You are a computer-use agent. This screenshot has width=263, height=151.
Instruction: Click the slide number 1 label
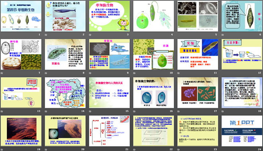(x=39, y=34)
